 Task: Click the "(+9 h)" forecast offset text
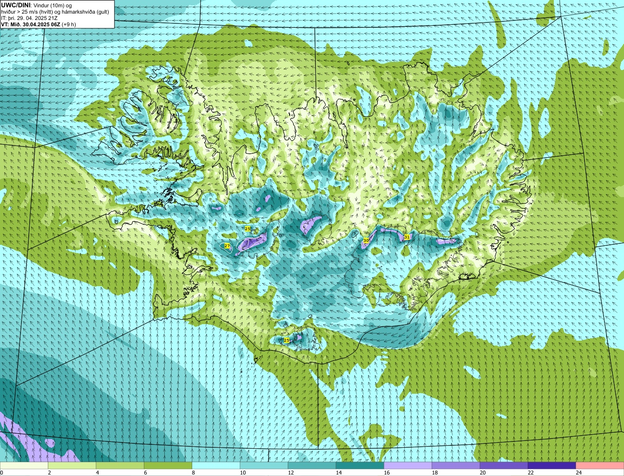click(69, 24)
